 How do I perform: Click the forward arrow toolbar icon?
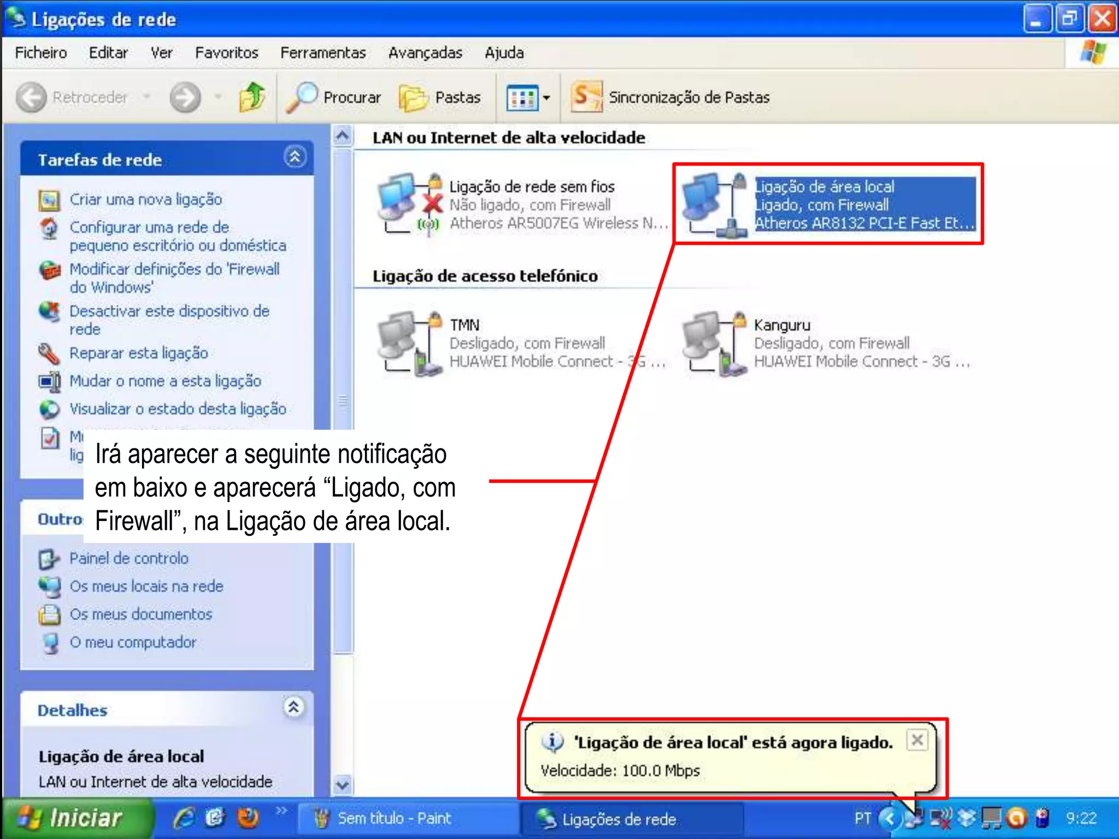click(185, 97)
